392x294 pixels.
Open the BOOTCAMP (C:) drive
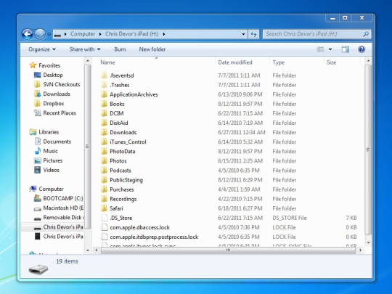coord(63,198)
